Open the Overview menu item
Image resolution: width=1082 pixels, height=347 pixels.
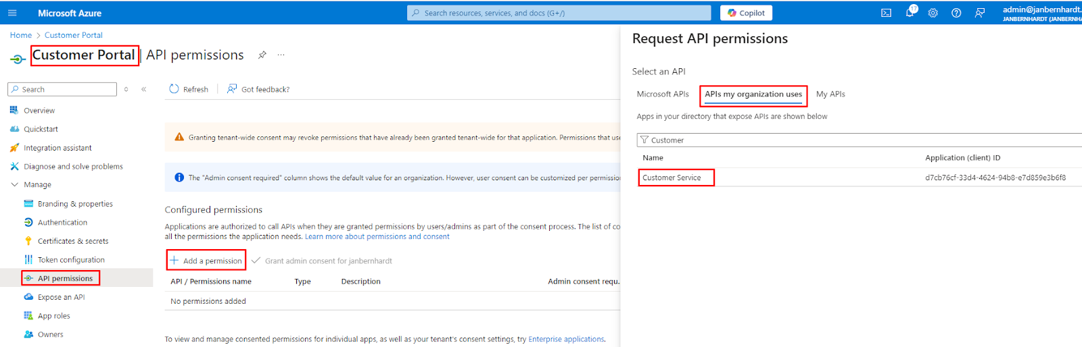[39, 110]
